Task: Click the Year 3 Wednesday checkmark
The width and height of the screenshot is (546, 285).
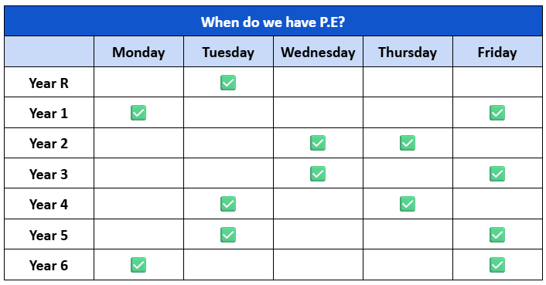Action: 318,174
